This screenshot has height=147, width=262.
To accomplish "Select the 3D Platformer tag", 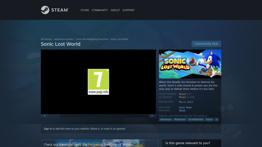I will pyautogui.click(x=196, y=120).
